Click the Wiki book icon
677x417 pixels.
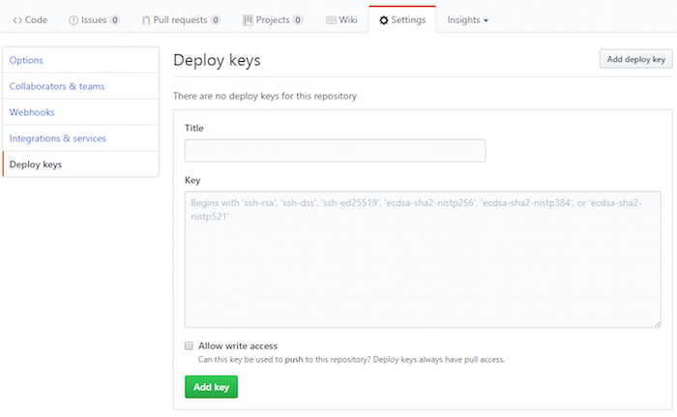(332, 19)
